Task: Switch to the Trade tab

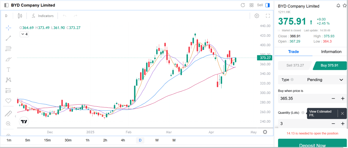Action: pyautogui.click(x=293, y=52)
